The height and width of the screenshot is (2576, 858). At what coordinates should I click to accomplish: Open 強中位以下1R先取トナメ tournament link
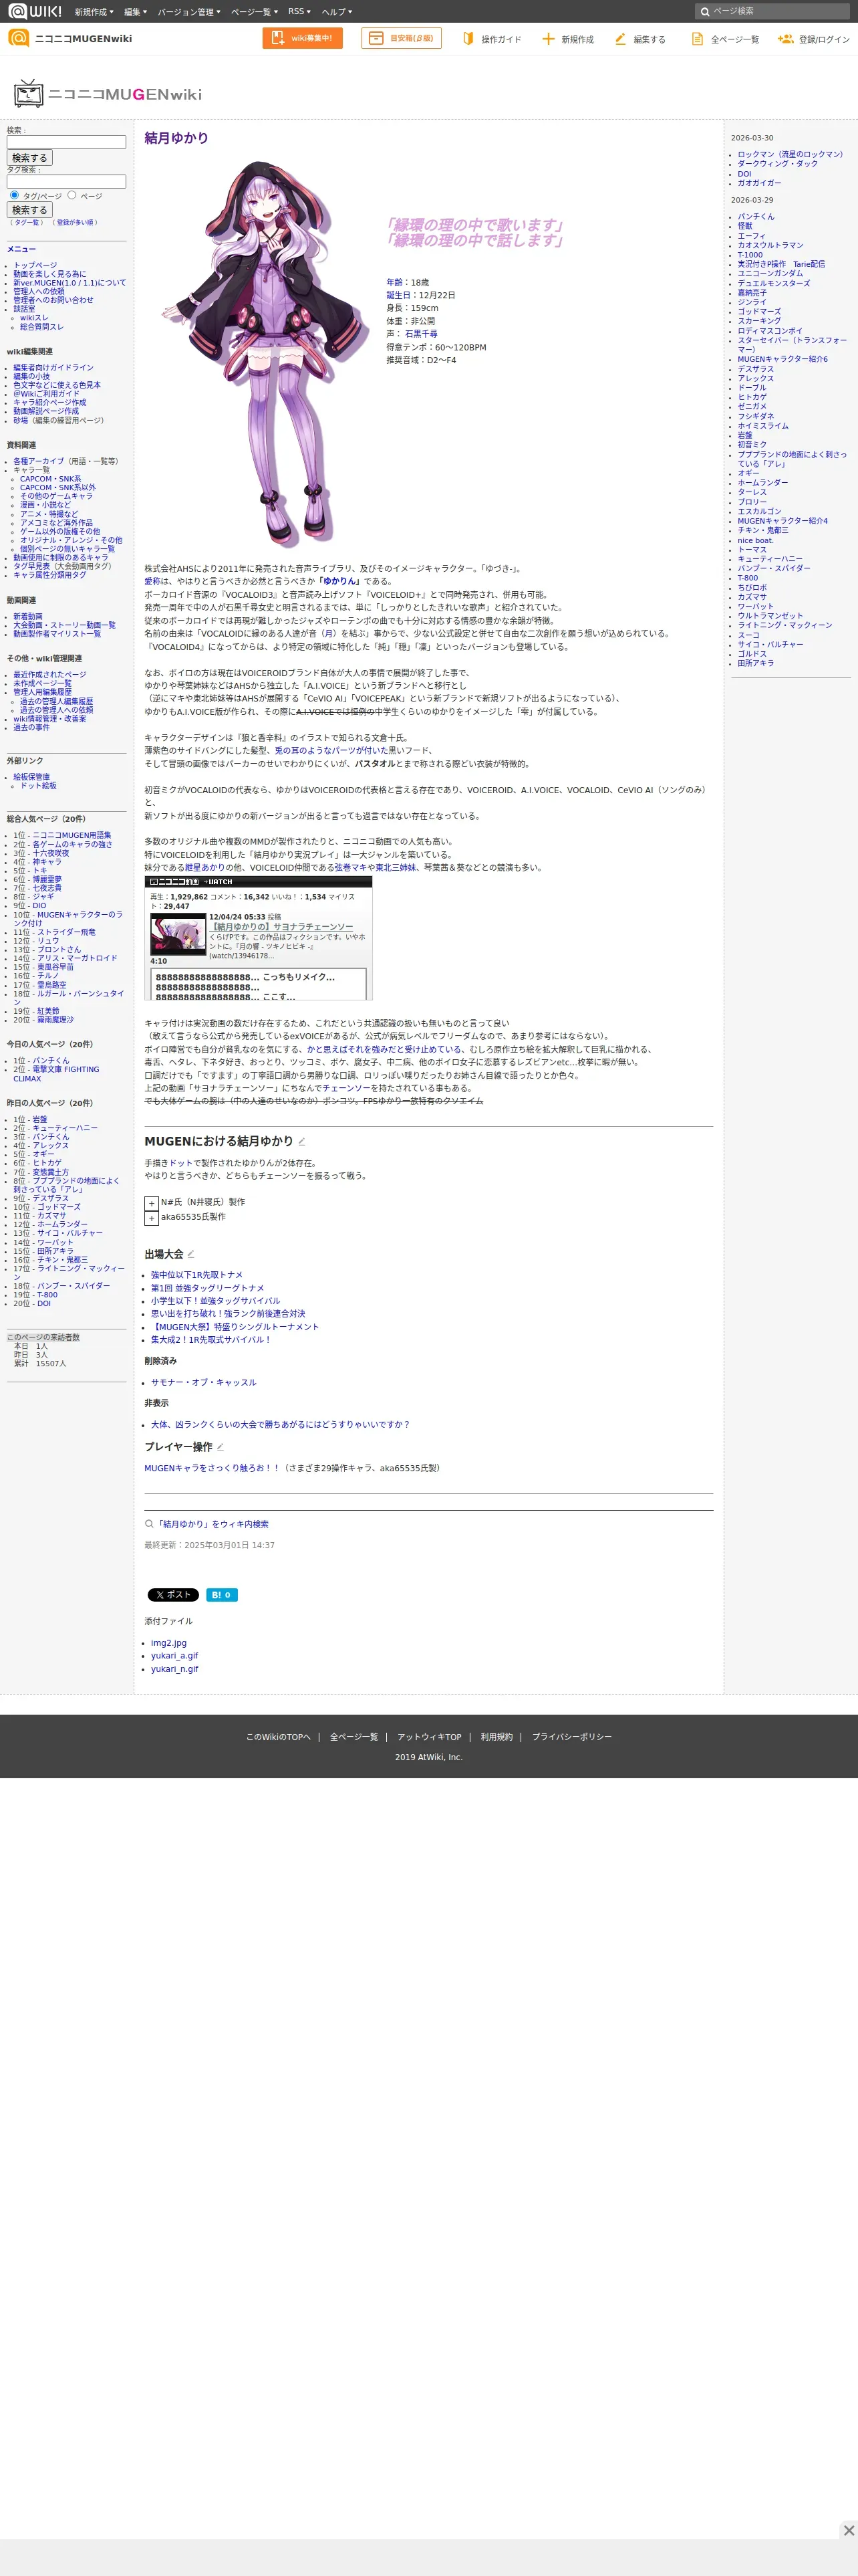[196, 1275]
